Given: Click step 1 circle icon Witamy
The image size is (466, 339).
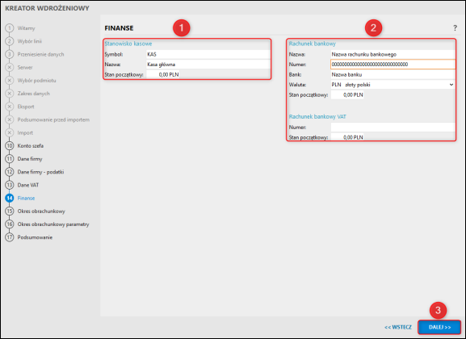Looking at the screenshot, I should pyautogui.click(x=10, y=28).
